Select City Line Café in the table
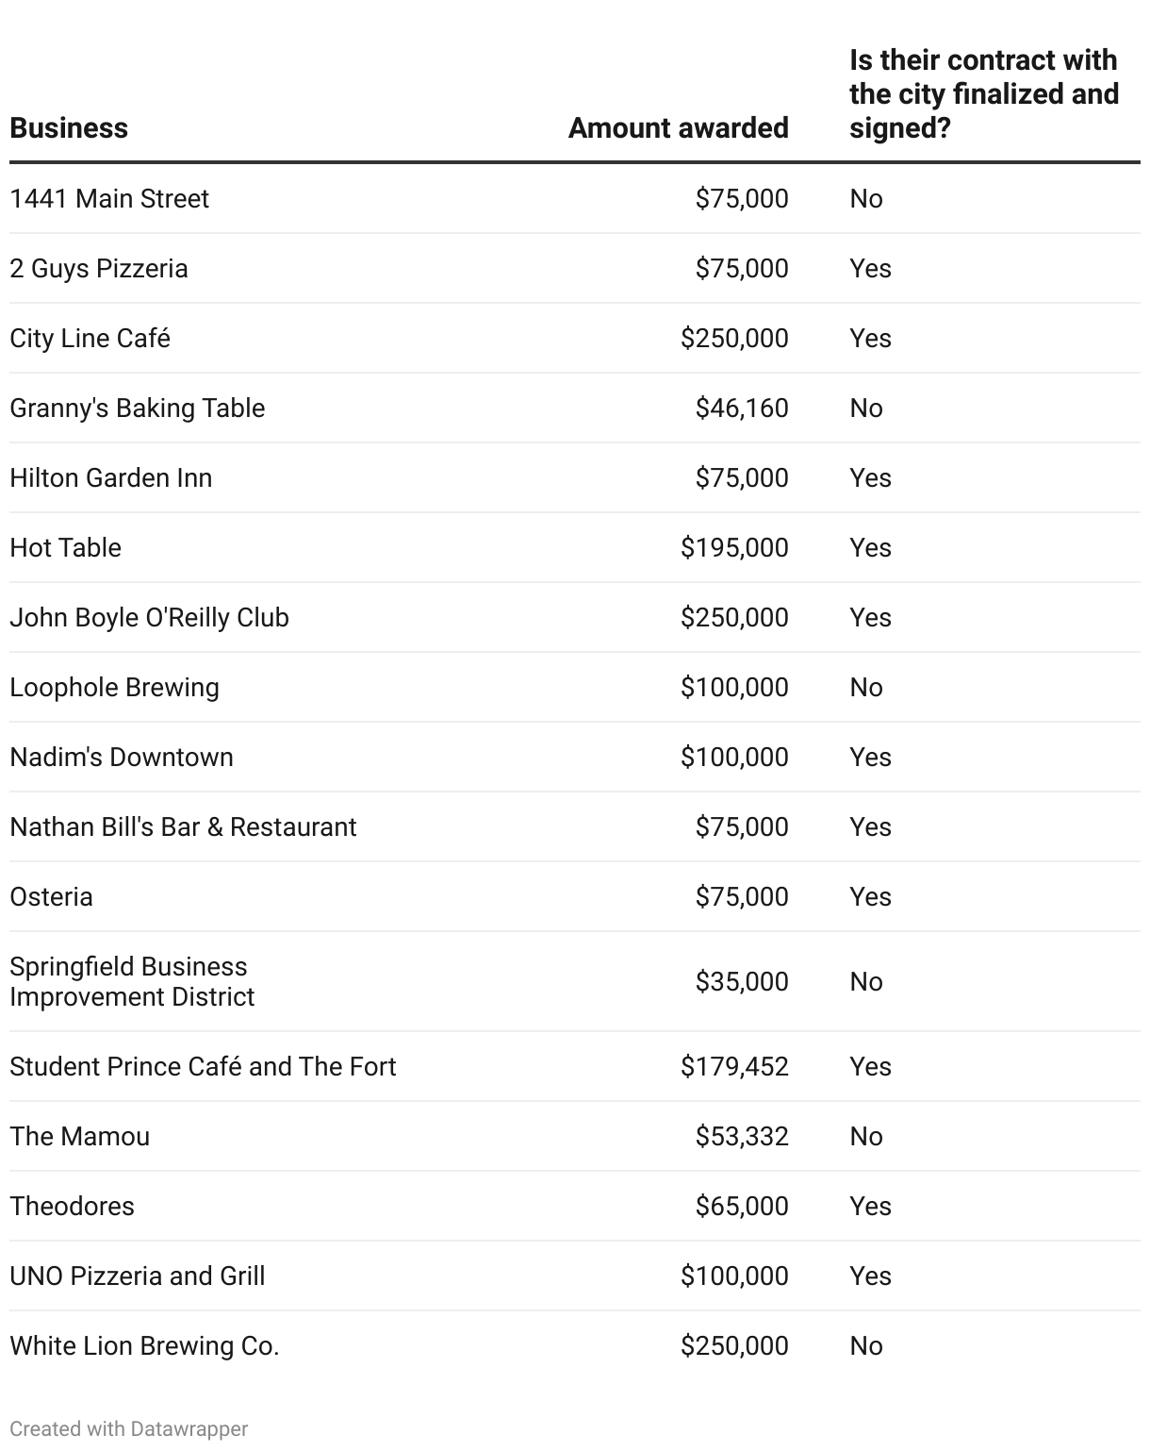This screenshot has width=1150, height=1451. click(90, 339)
